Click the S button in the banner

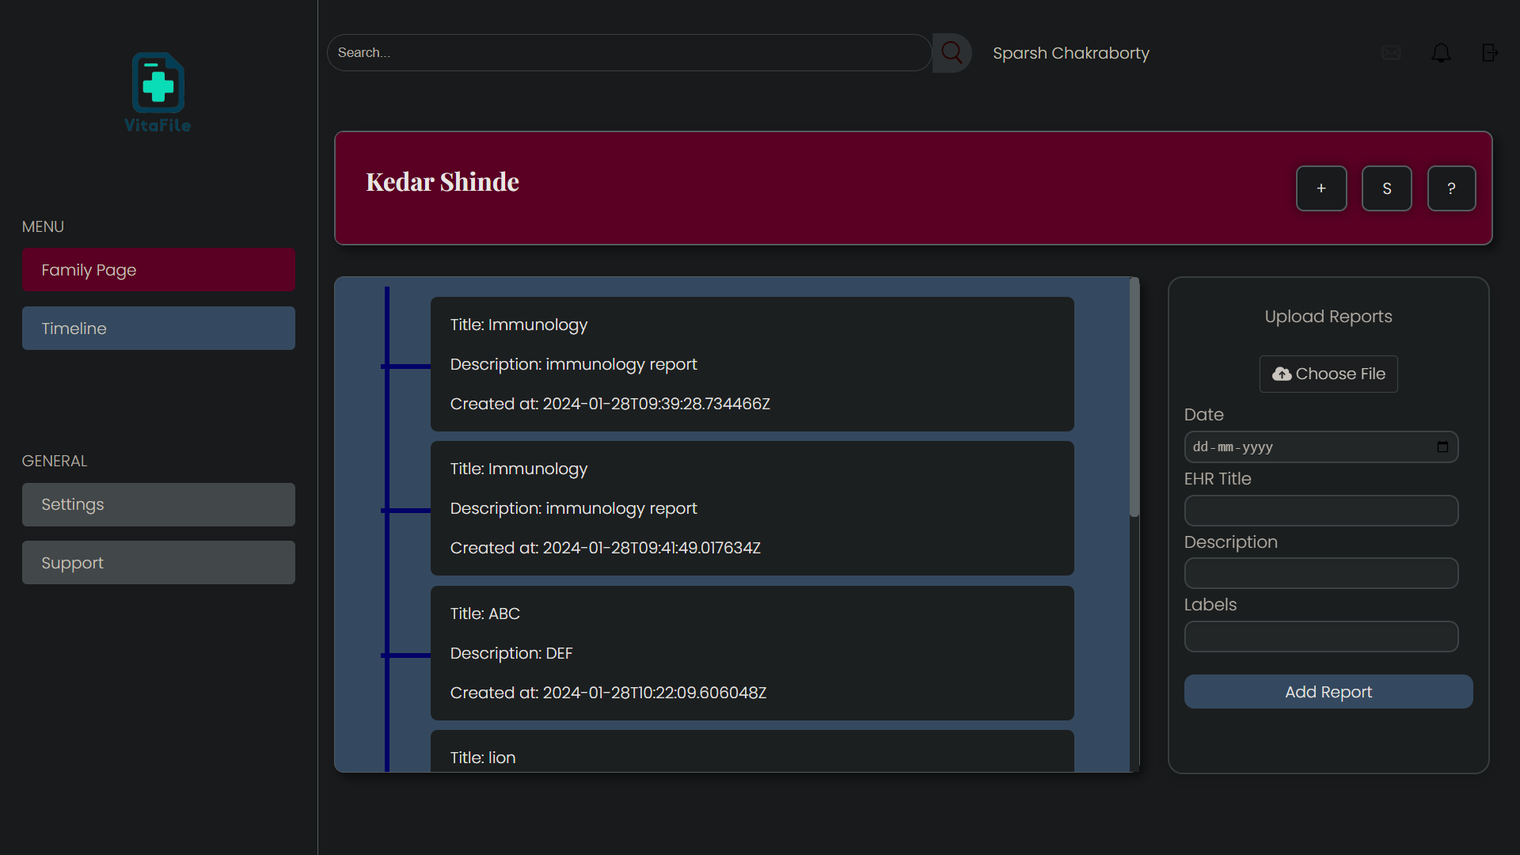pos(1386,188)
